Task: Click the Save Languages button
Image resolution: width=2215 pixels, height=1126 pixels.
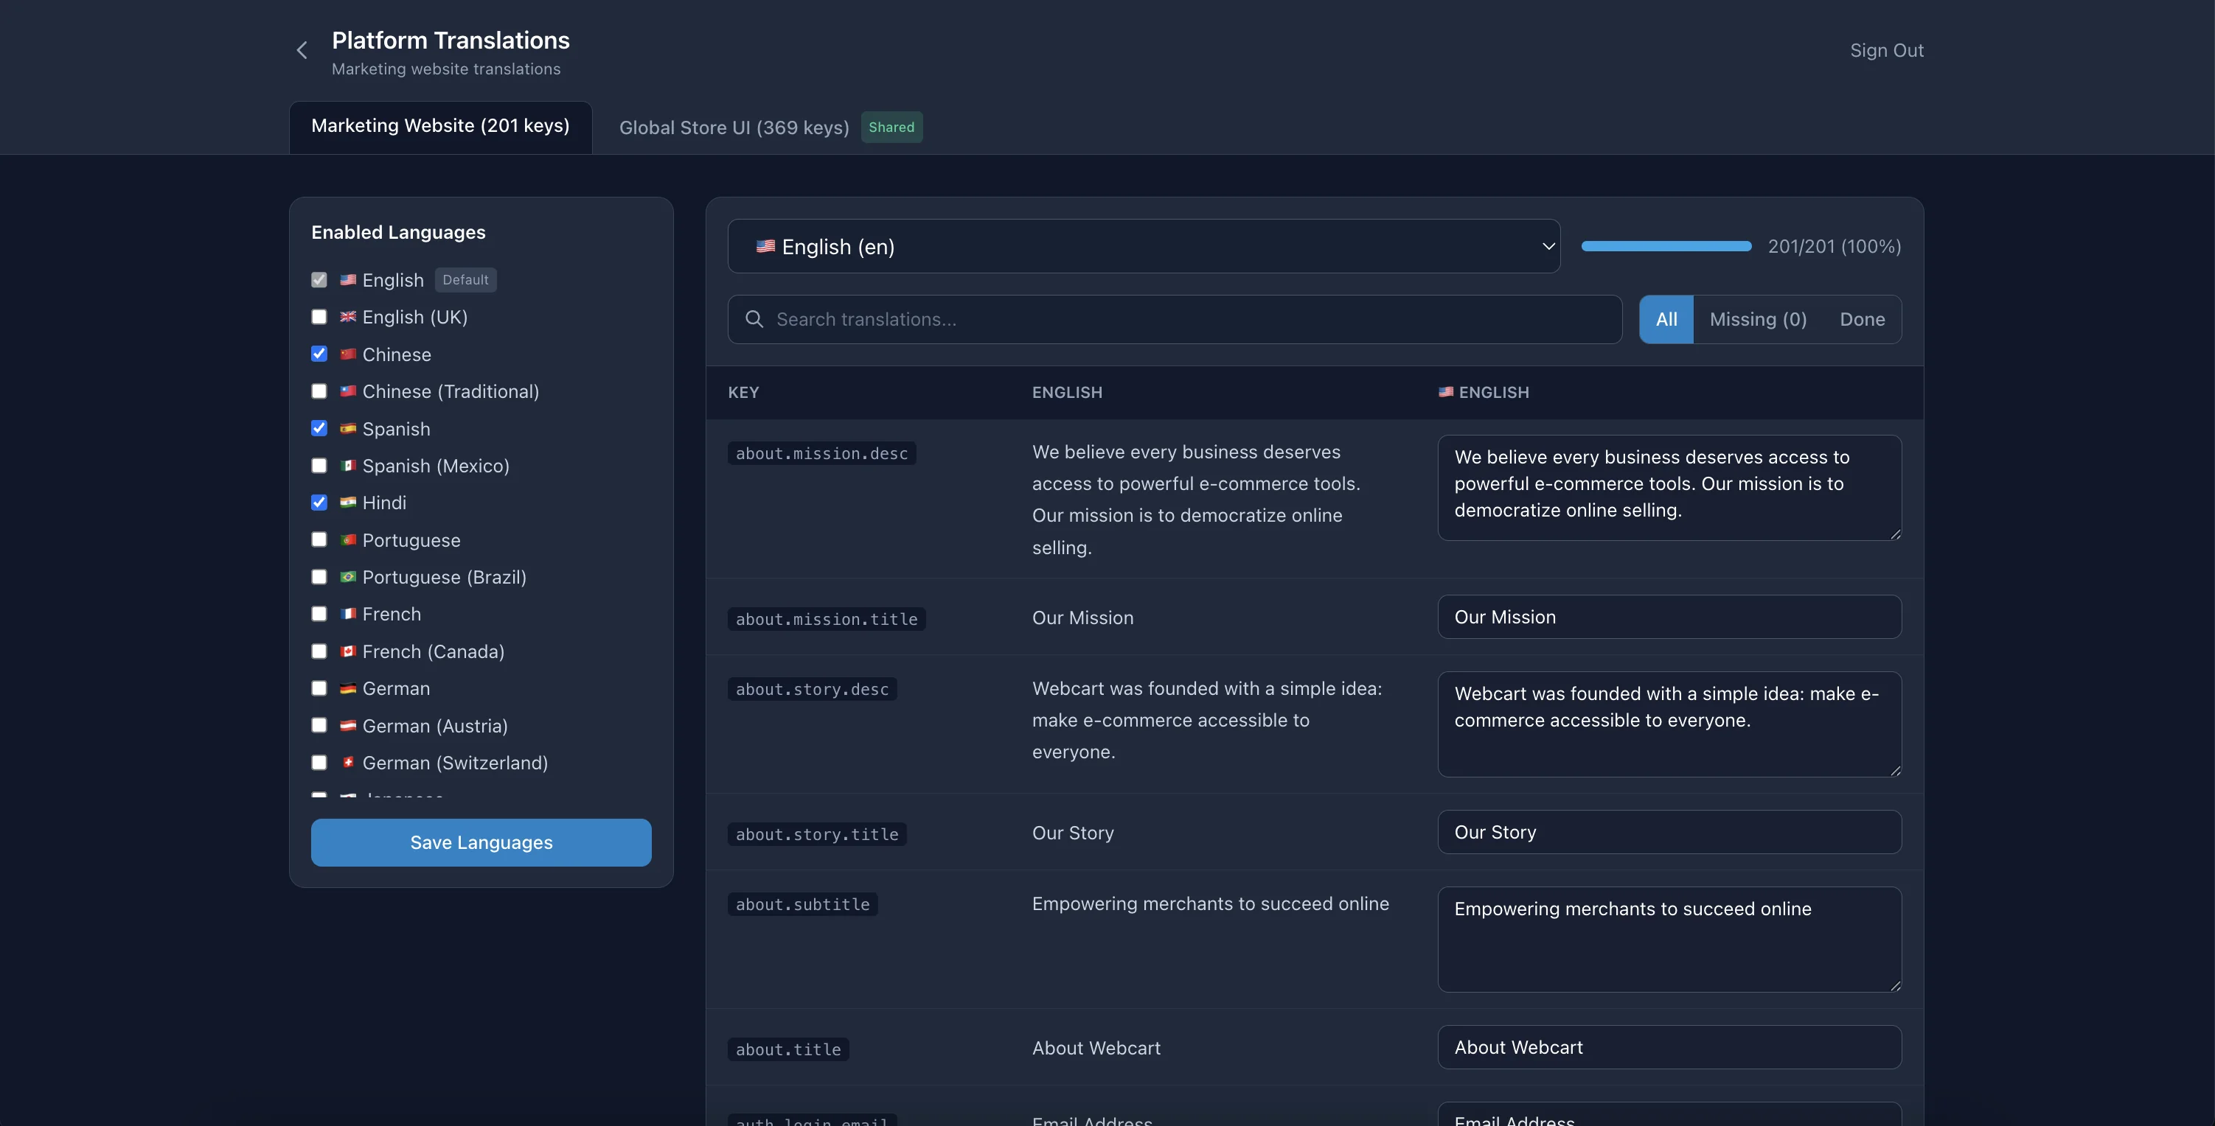Action: 481,842
